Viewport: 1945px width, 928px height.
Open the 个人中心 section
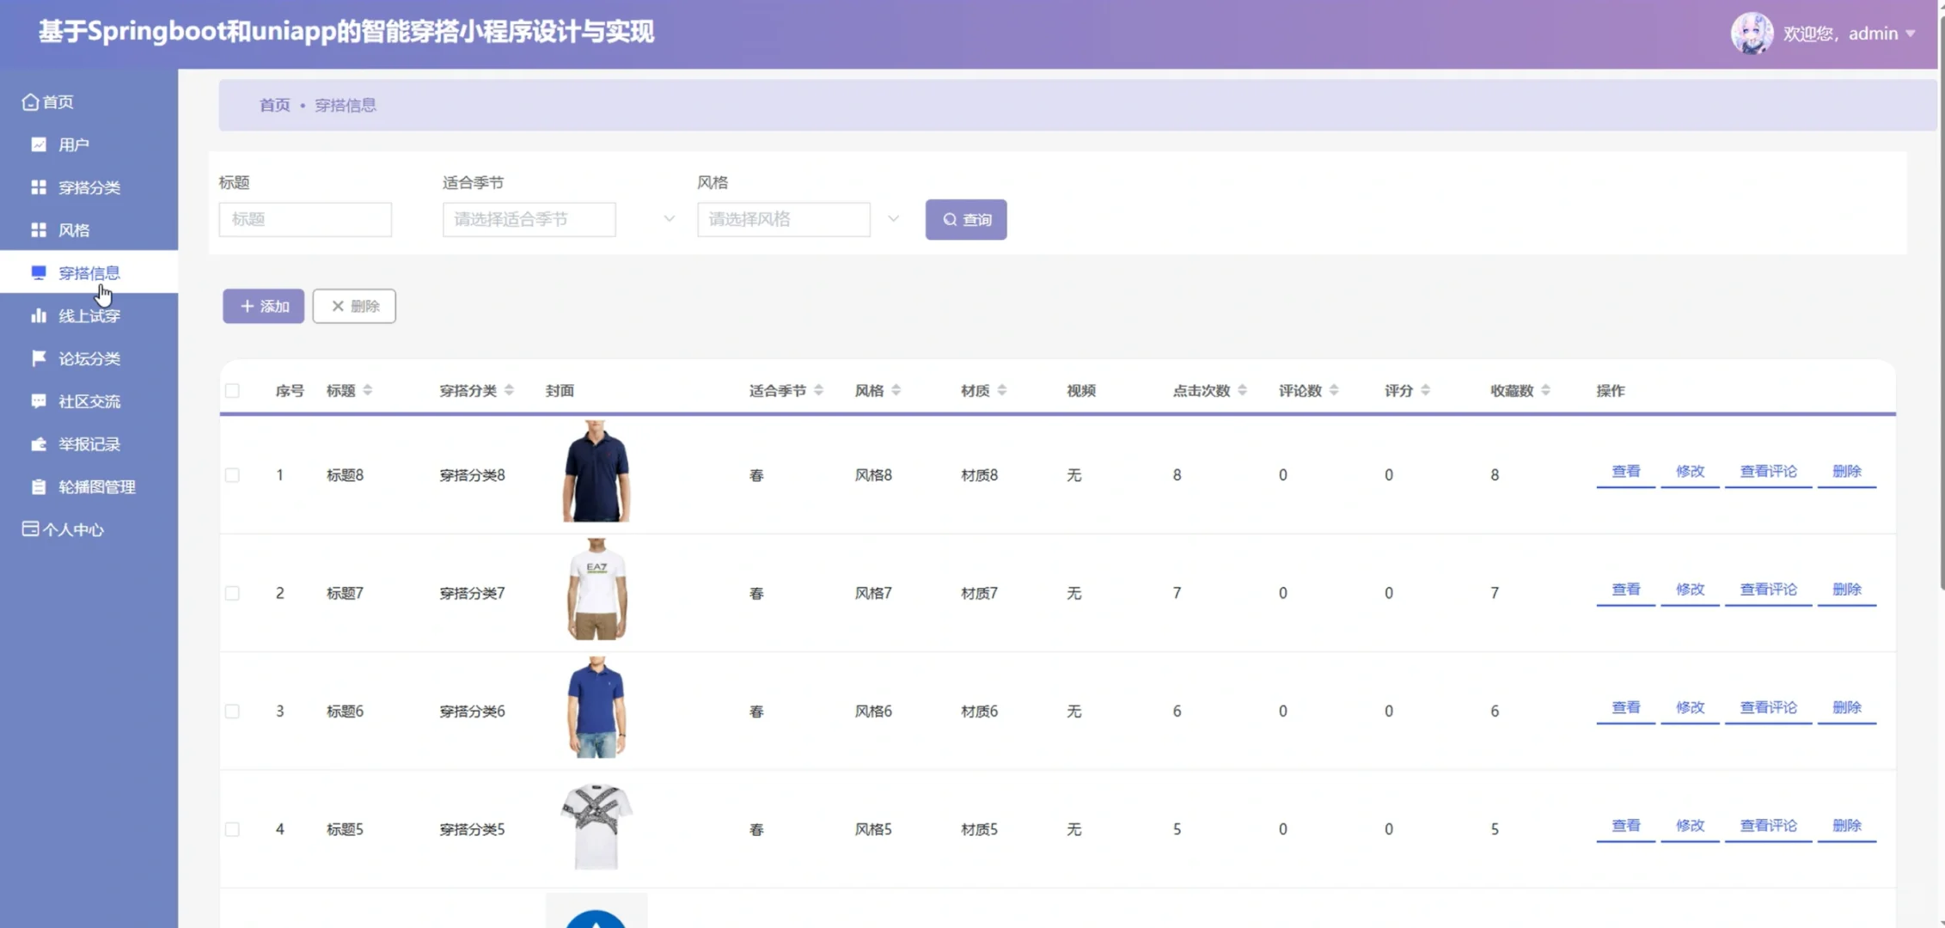click(73, 528)
